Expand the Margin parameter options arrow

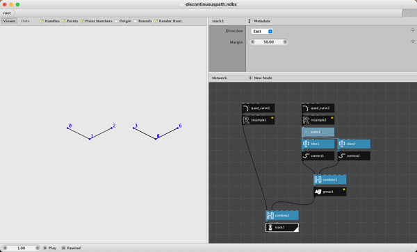[413, 42]
